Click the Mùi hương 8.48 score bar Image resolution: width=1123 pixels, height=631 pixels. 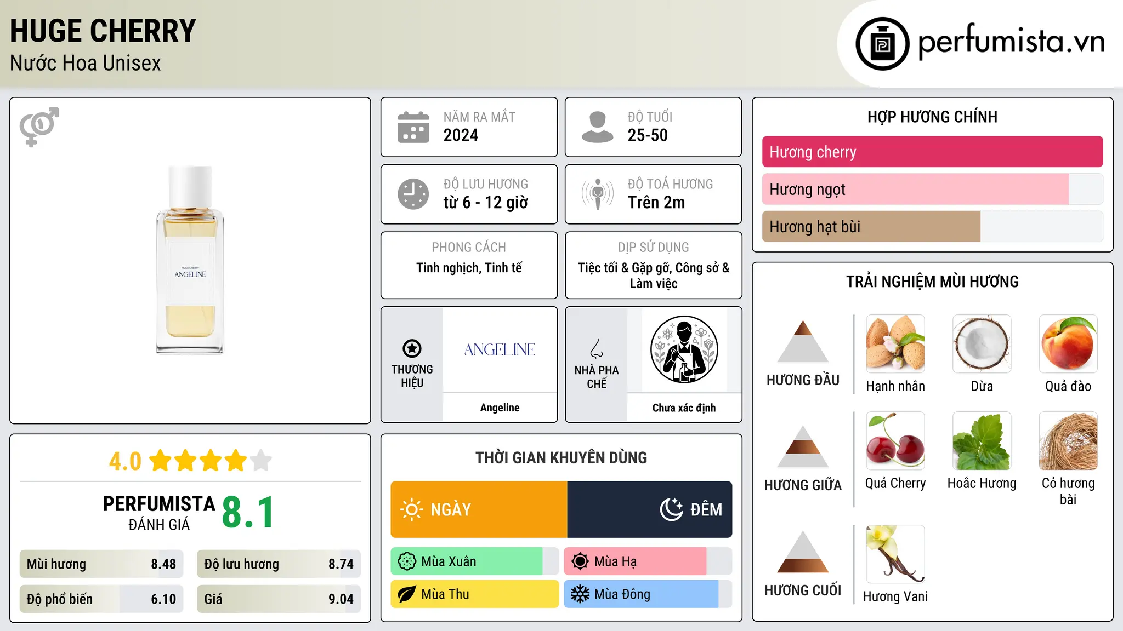click(101, 564)
